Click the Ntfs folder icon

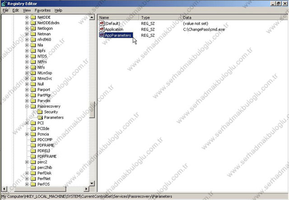point(33,67)
